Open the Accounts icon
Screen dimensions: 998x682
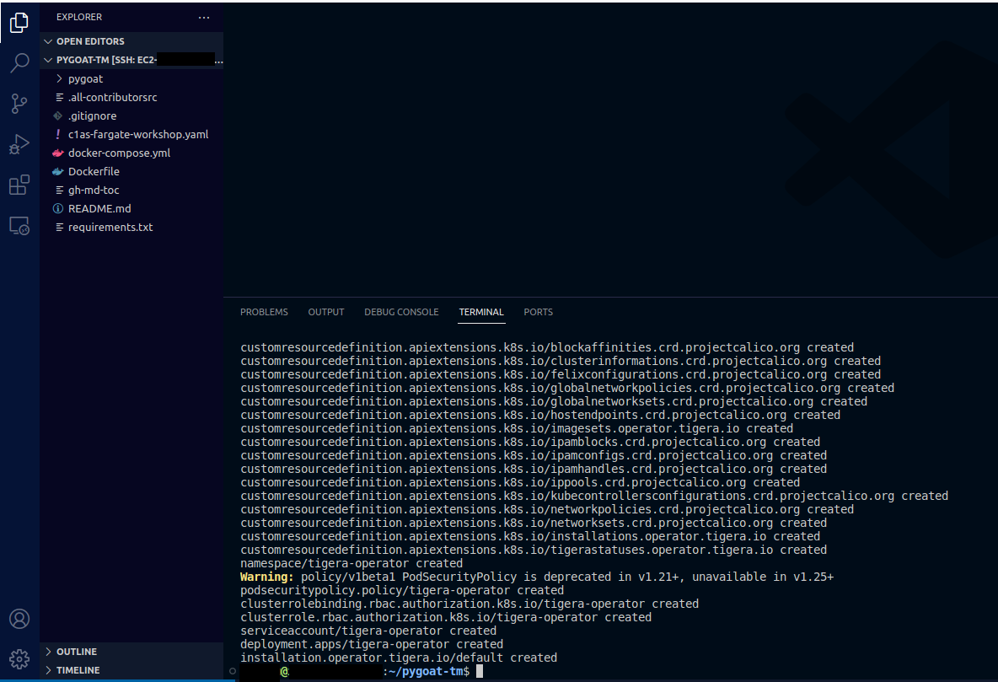click(x=19, y=619)
